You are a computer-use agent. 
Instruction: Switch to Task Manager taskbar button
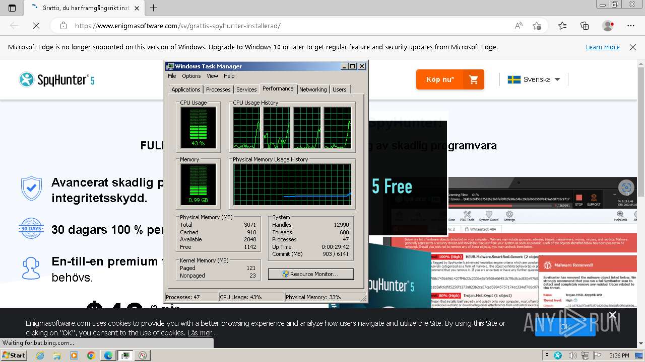pos(125,355)
